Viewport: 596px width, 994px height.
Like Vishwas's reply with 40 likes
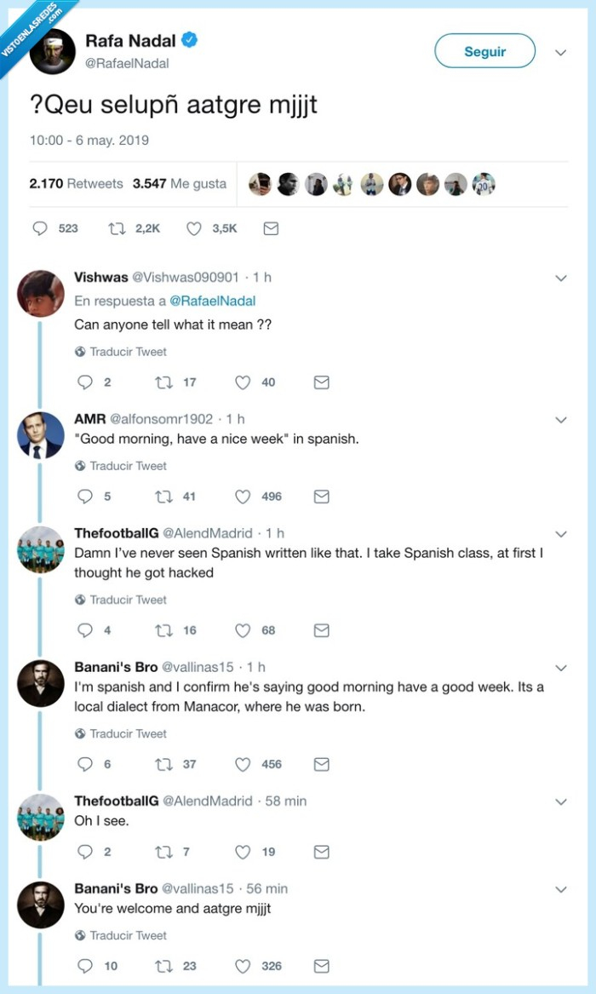pos(244,382)
